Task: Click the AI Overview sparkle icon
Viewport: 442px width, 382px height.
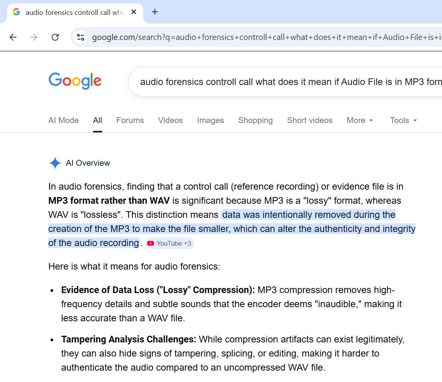Action: click(55, 163)
